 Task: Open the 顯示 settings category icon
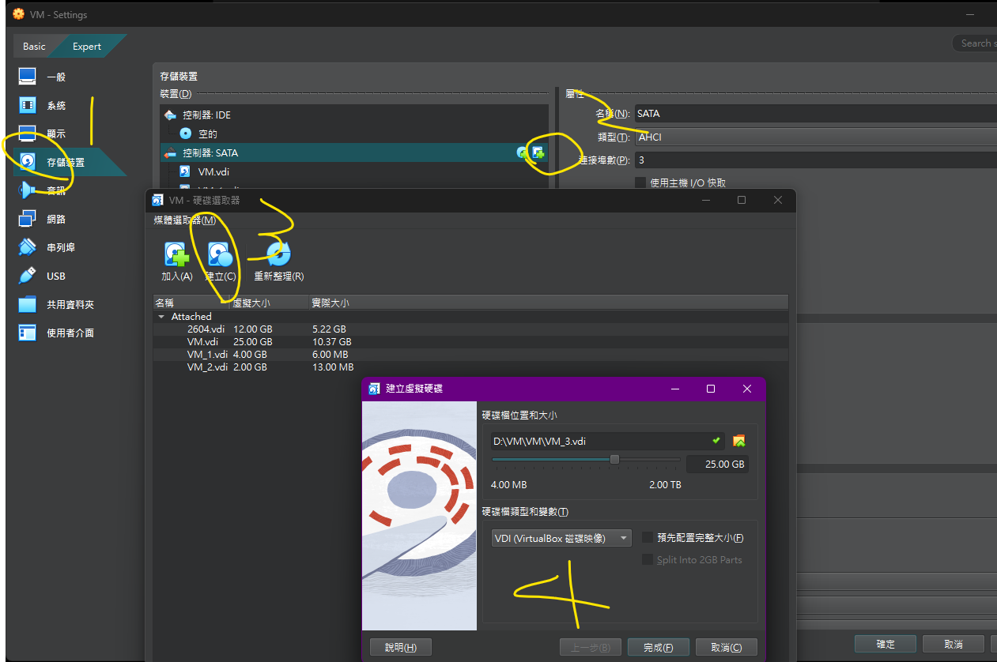28,134
